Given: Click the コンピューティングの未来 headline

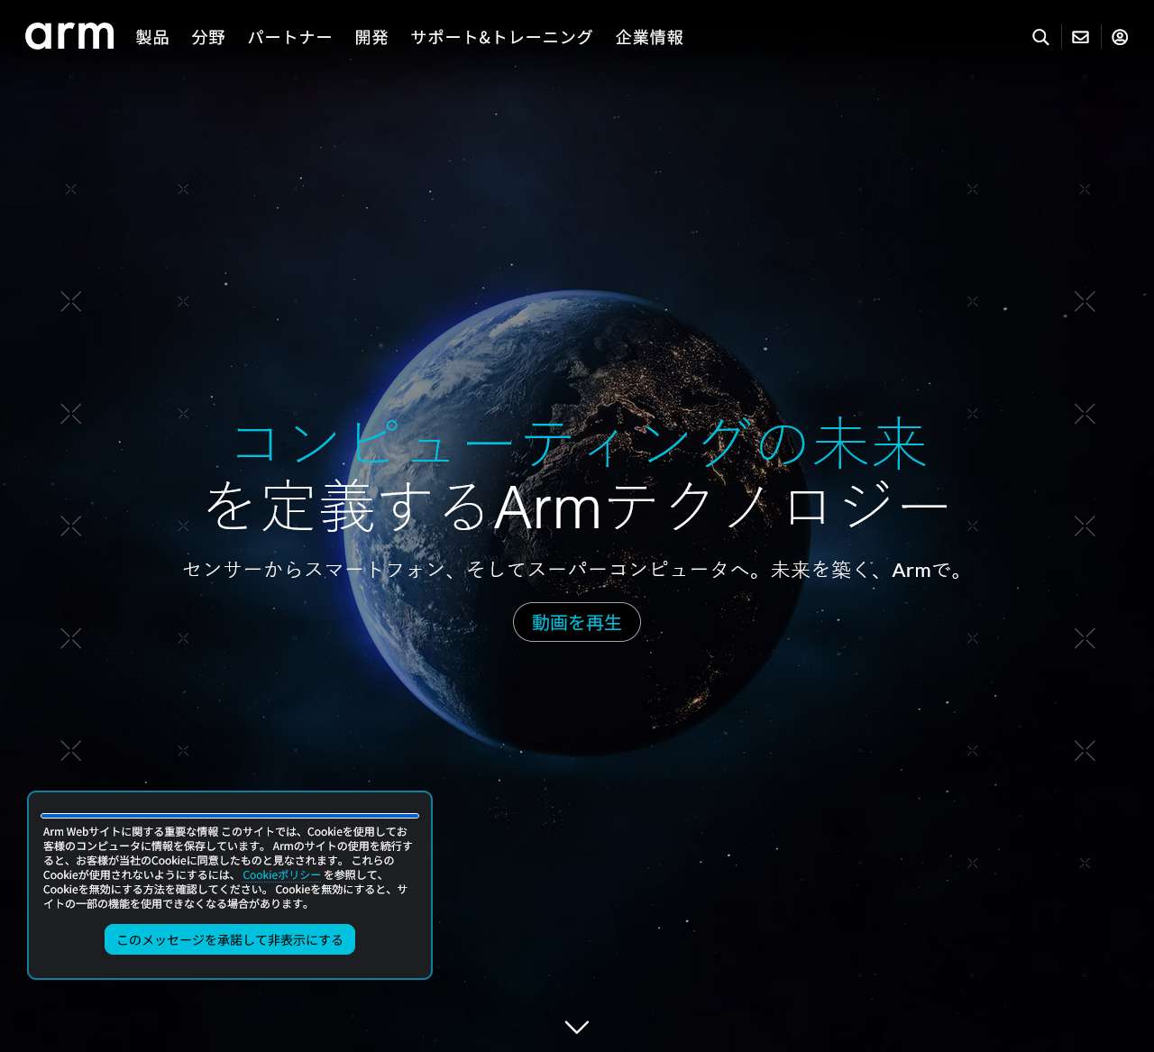Looking at the screenshot, I should tap(579, 443).
